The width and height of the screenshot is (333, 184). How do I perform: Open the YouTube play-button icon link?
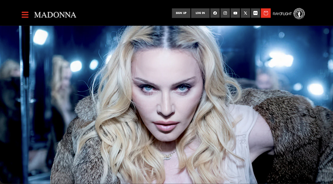point(235,13)
